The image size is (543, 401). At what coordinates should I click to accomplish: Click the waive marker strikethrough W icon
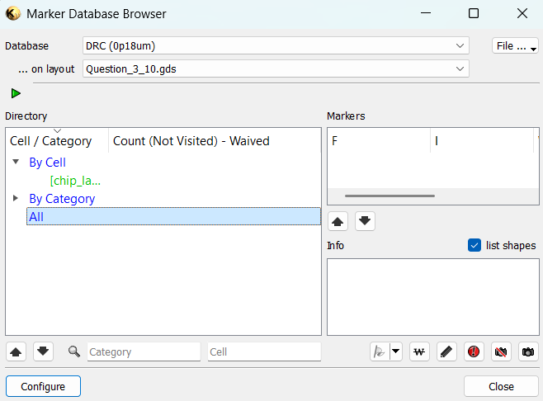pyautogui.click(x=419, y=351)
